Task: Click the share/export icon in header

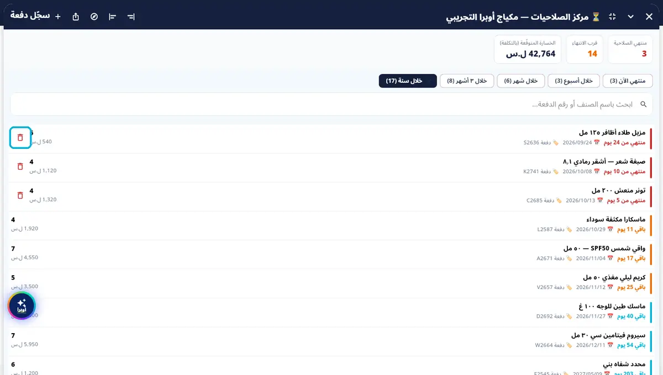Action: click(76, 17)
